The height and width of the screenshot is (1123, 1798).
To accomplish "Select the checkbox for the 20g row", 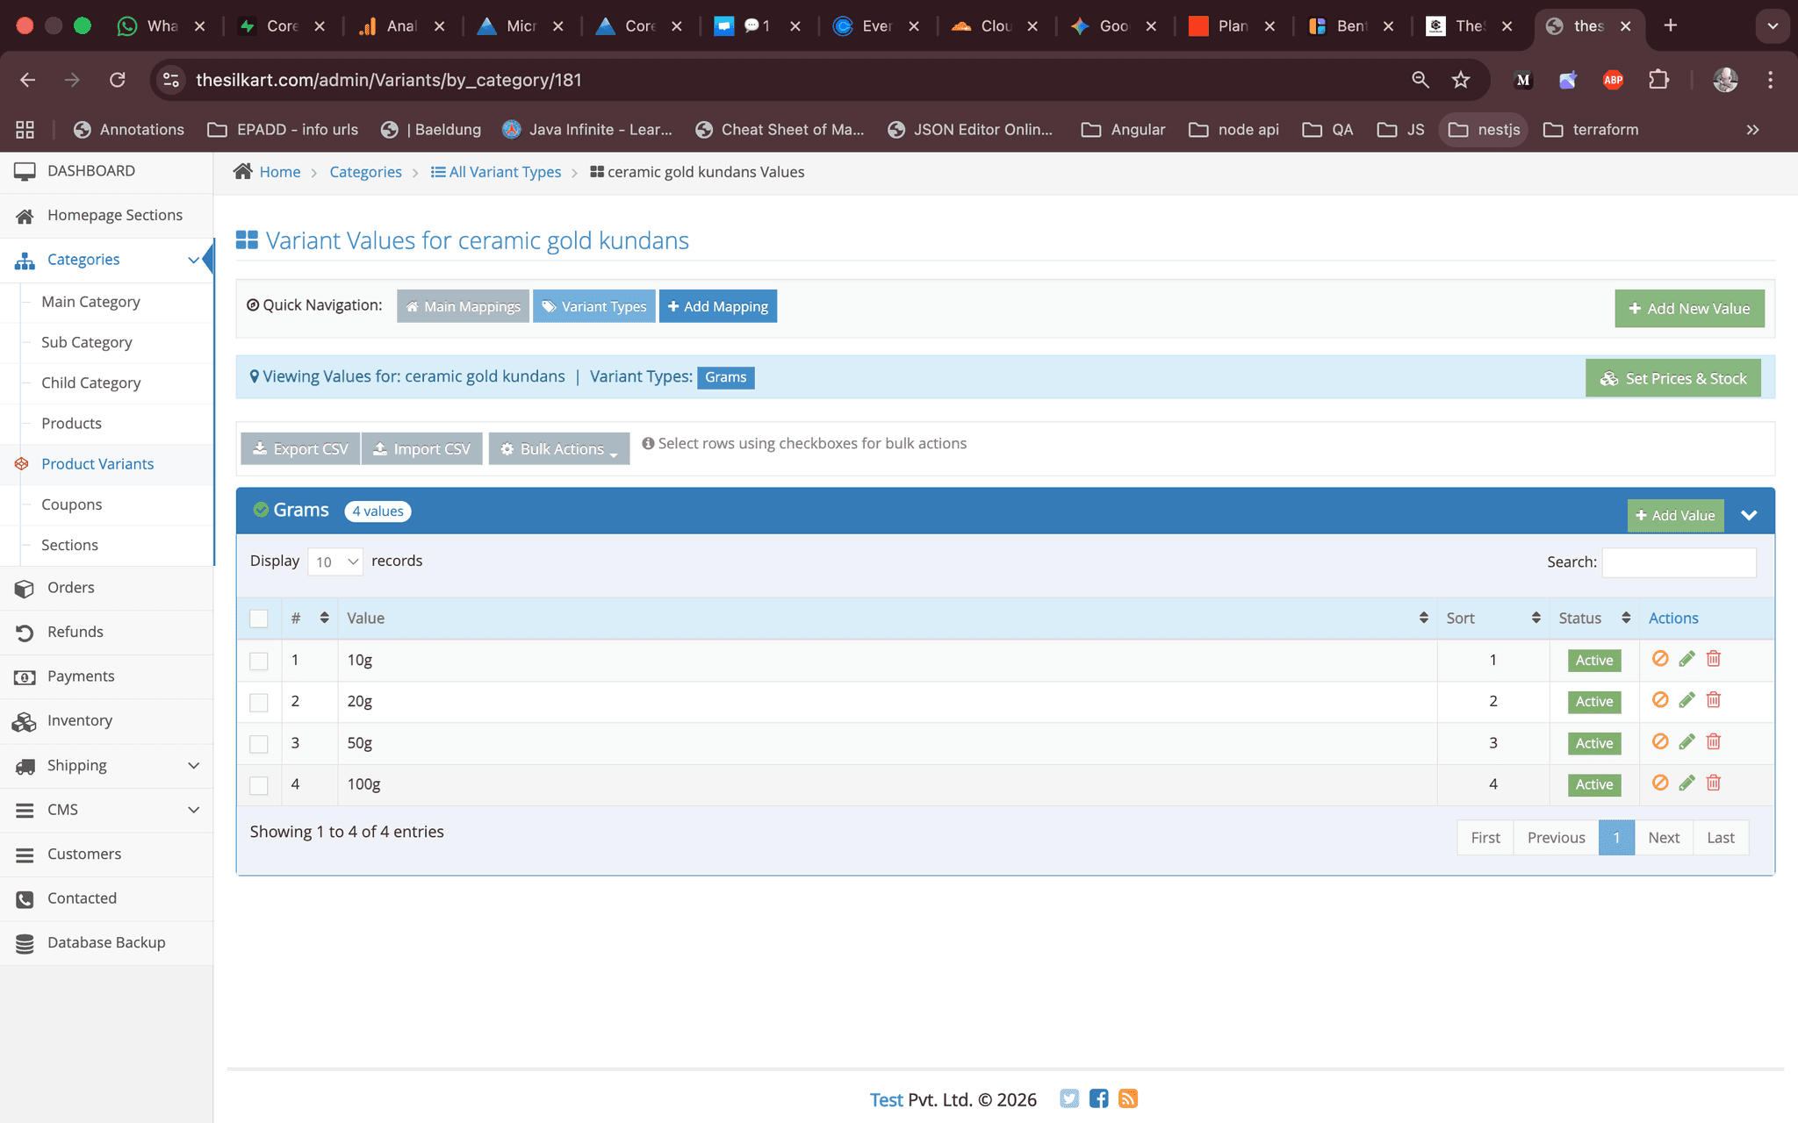I will tap(258, 702).
